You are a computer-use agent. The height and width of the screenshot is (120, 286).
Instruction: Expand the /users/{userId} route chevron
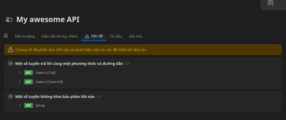(20, 82)
